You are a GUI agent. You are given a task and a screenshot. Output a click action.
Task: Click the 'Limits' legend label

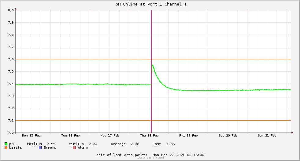(16, 148)
